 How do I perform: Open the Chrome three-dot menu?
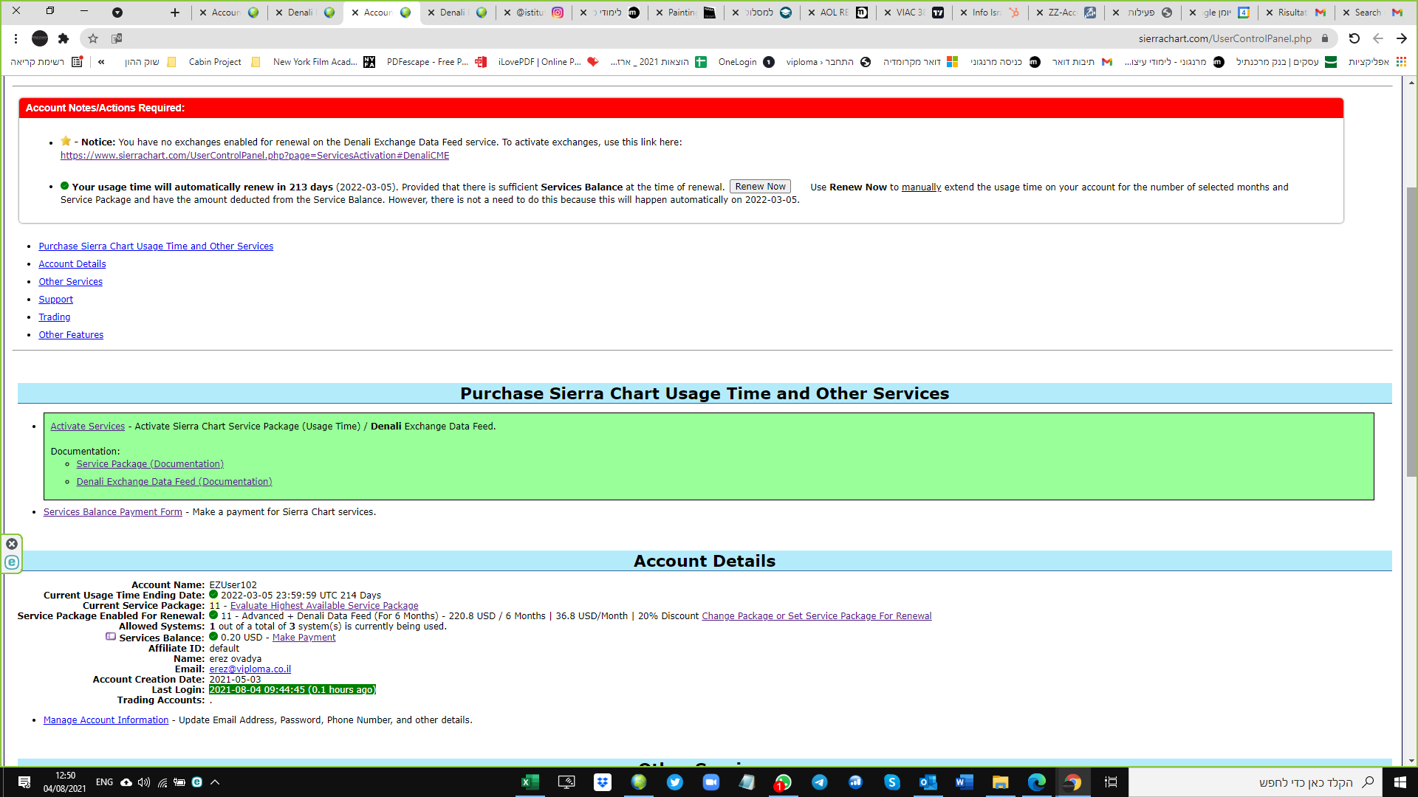[x=16, y=38]
